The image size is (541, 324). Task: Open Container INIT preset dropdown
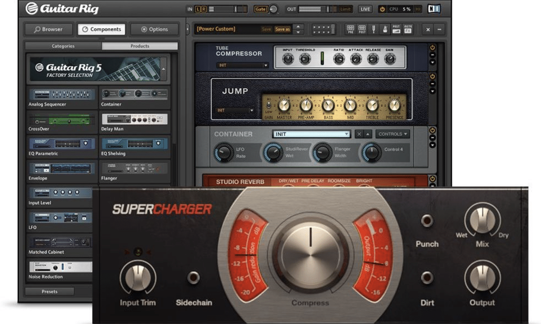312,134
